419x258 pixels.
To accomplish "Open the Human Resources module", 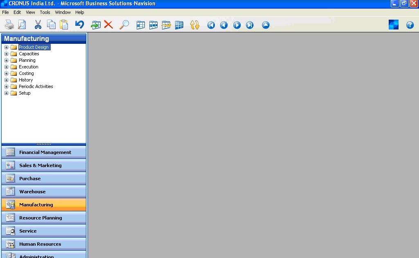I will [44, 244].
